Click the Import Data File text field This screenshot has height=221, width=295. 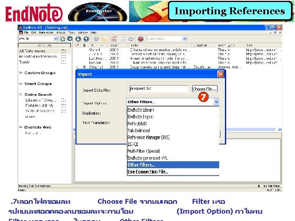coord(159,89)
